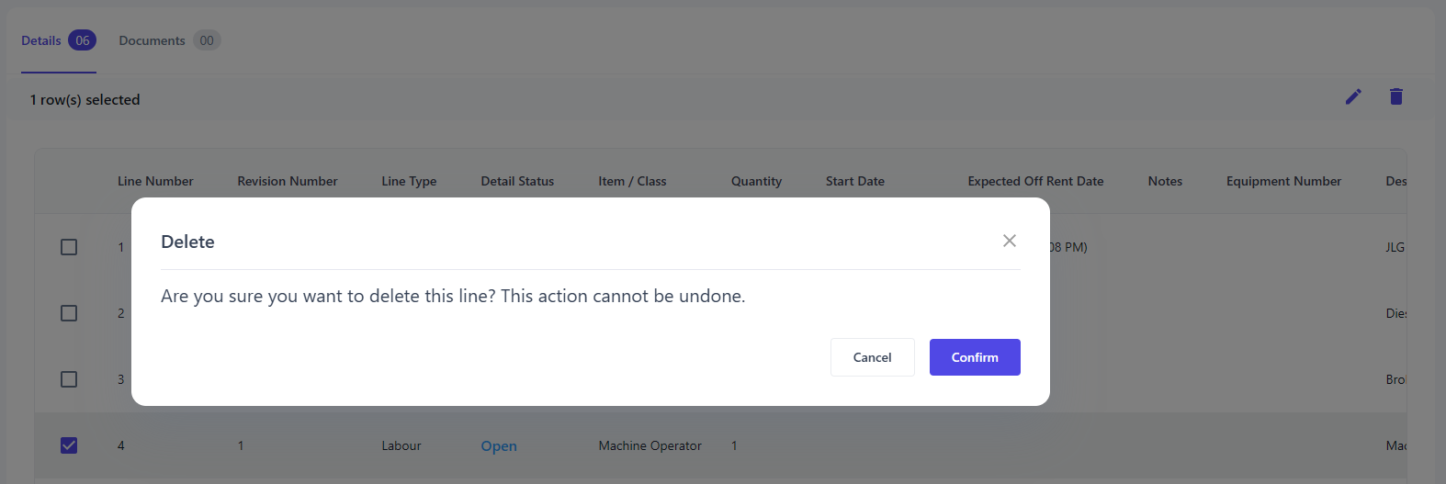Select the checkbox for line 2
The width and height of the screenshot is (1446, 484).
[69, 313]
